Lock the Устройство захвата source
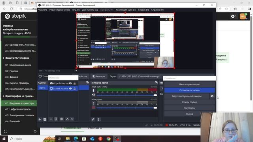The width and height of the screenshot is (253, 142). 75,83
